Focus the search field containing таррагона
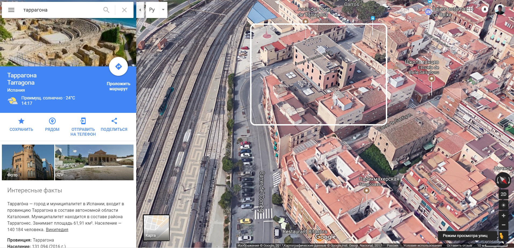This screenshot has width=514, height=248. tap(60, 10)
